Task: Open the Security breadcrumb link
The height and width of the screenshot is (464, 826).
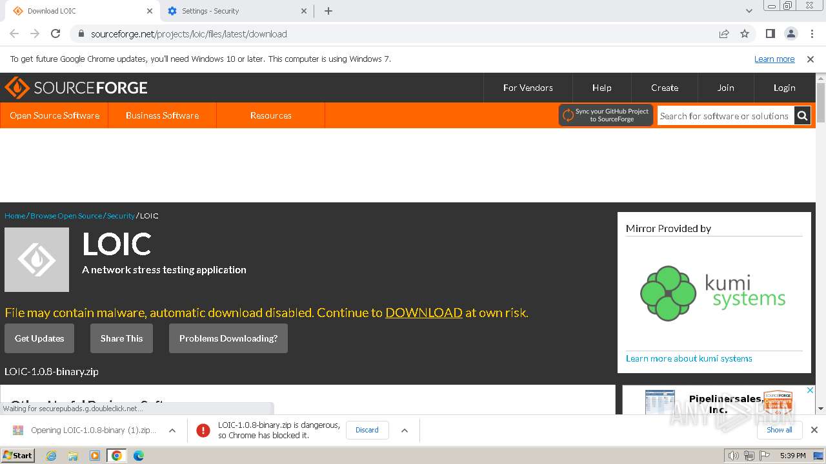Action: coord(121,216)
